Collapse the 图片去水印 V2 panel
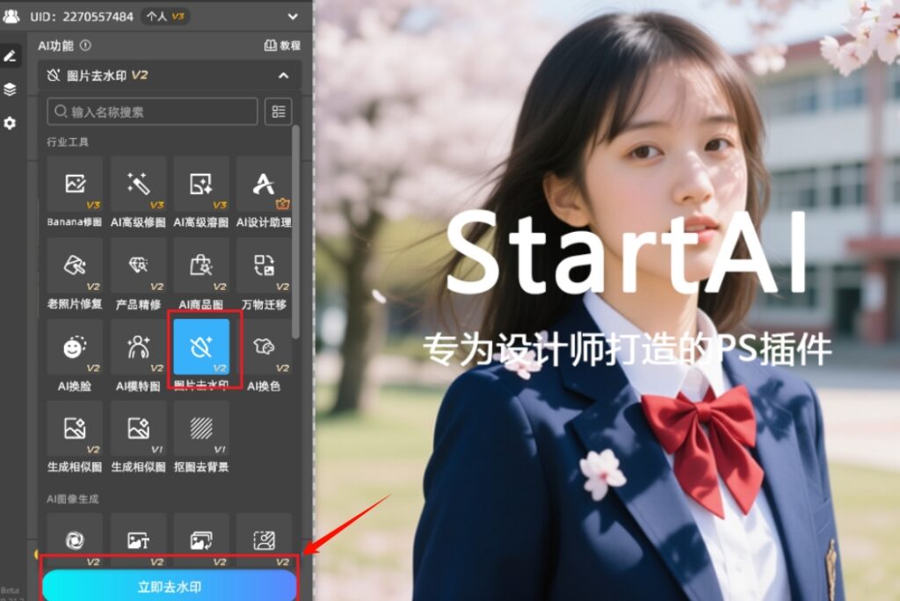Image resolution: width=900 pixels, height=601 pixels. [283, 76]
